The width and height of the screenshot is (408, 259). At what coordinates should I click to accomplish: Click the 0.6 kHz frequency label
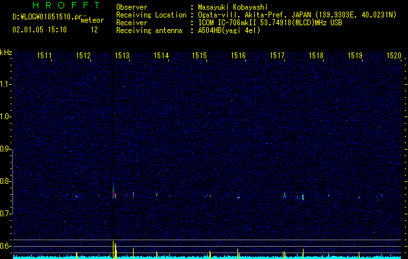[x=5, y=246]
